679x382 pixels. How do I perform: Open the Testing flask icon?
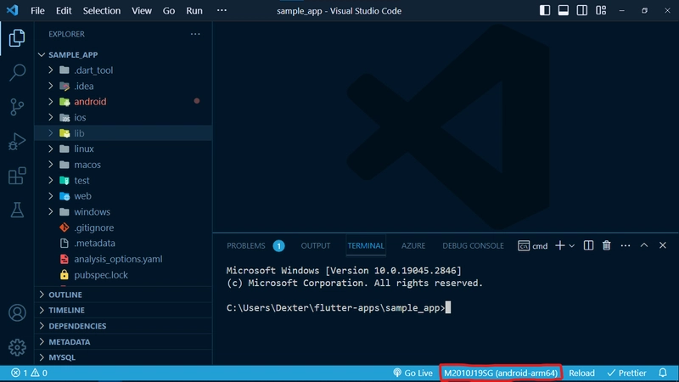pyautogui.click(x=17, y=209)
